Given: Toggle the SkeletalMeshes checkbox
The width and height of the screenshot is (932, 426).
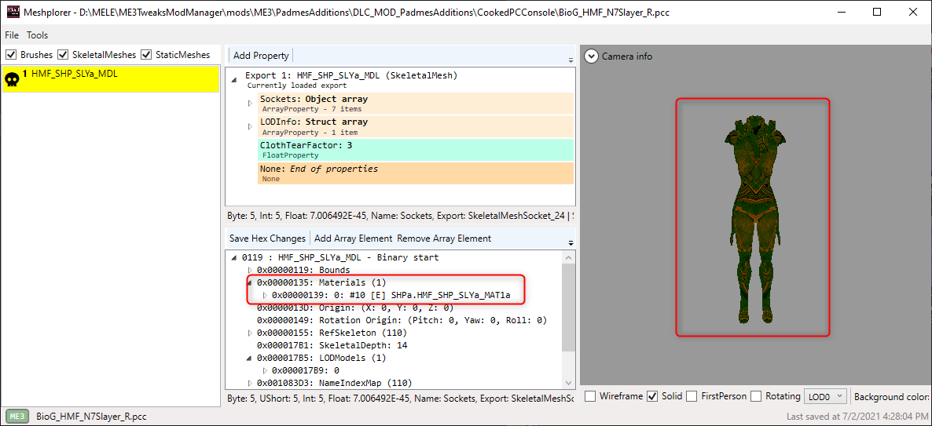Looking at the screenshot, I should pyautogui.click(x=62, y=55).
